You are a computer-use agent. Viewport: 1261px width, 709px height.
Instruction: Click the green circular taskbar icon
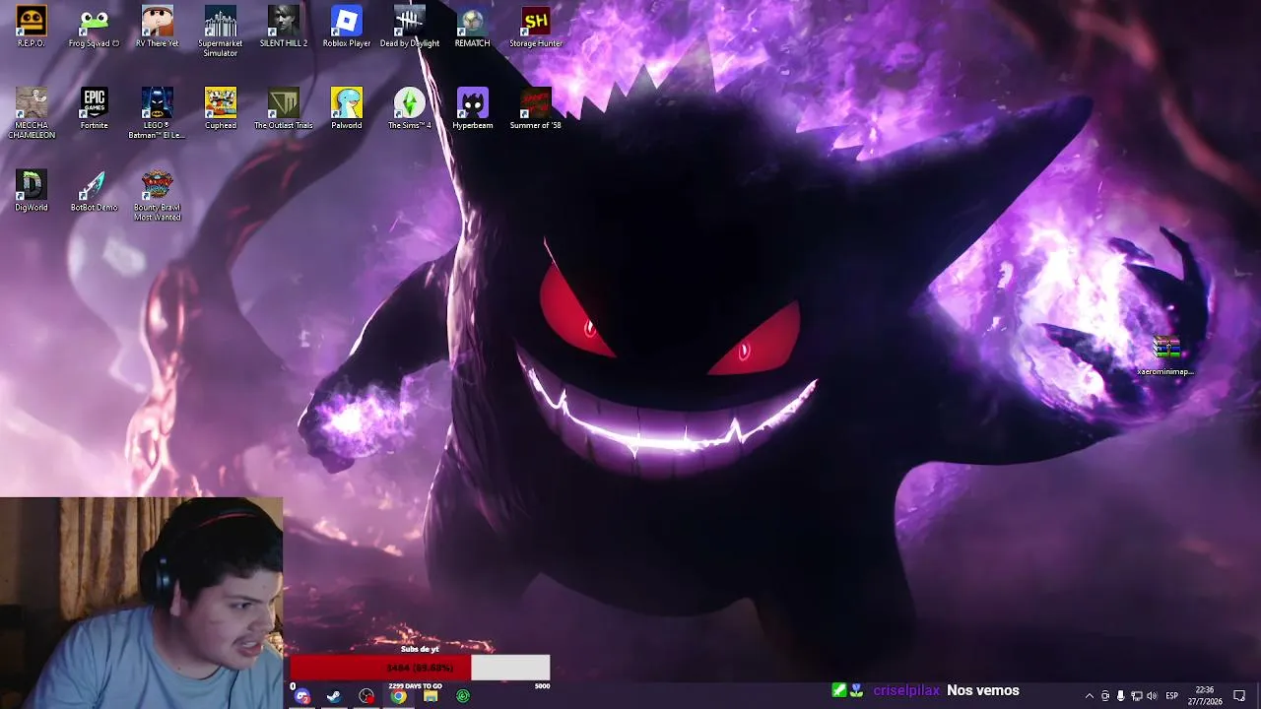pos(463,696)
